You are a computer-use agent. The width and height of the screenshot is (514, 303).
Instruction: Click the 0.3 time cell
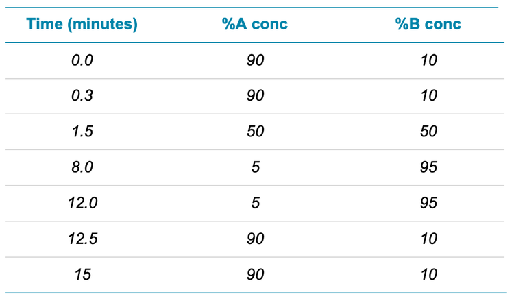pos(82,96)
